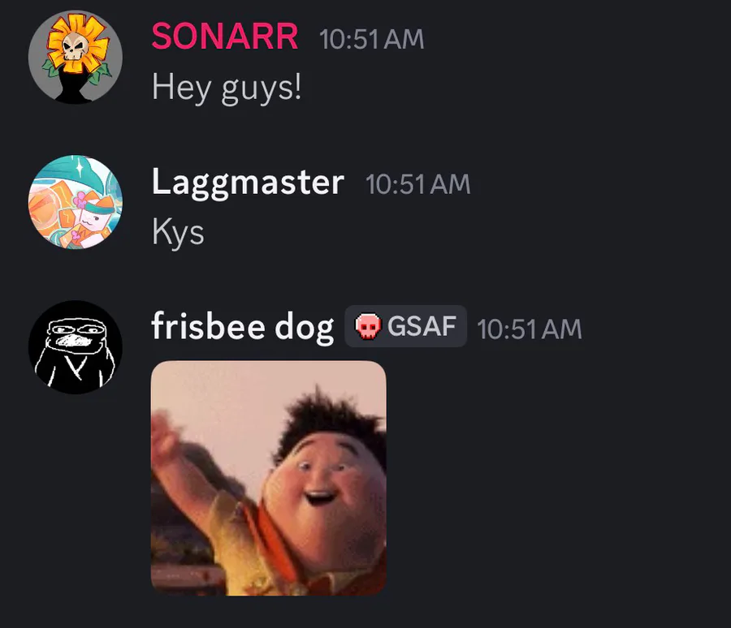The height and width of the screenshot is (628, 731).
Task: Click the "Kys" message text
Action: (x=178, y=233)
